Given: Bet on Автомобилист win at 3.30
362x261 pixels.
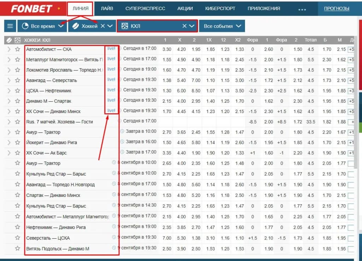Looking at the screenshot, I should pyautogui.click(x=167, y=49).
